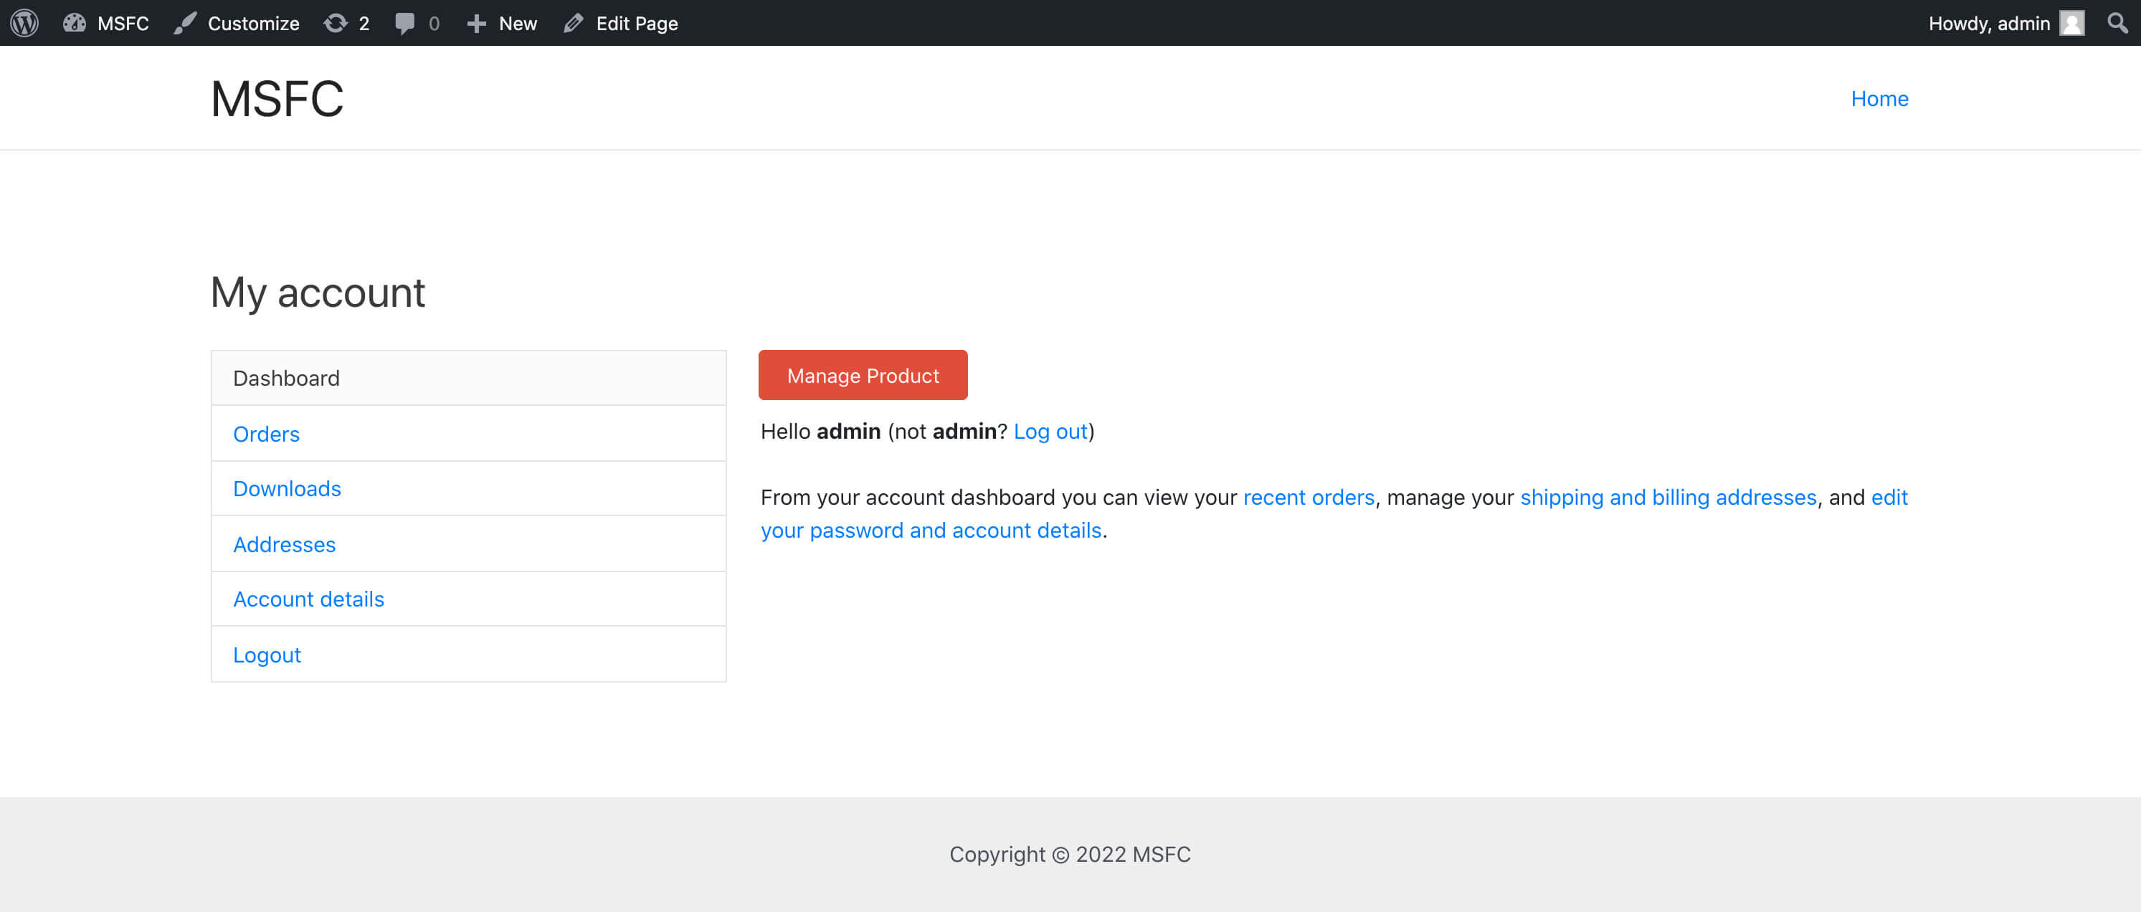Click the Customize paintbrush icon
This screenshot has width=2141, height=912.
pos(184,22)
